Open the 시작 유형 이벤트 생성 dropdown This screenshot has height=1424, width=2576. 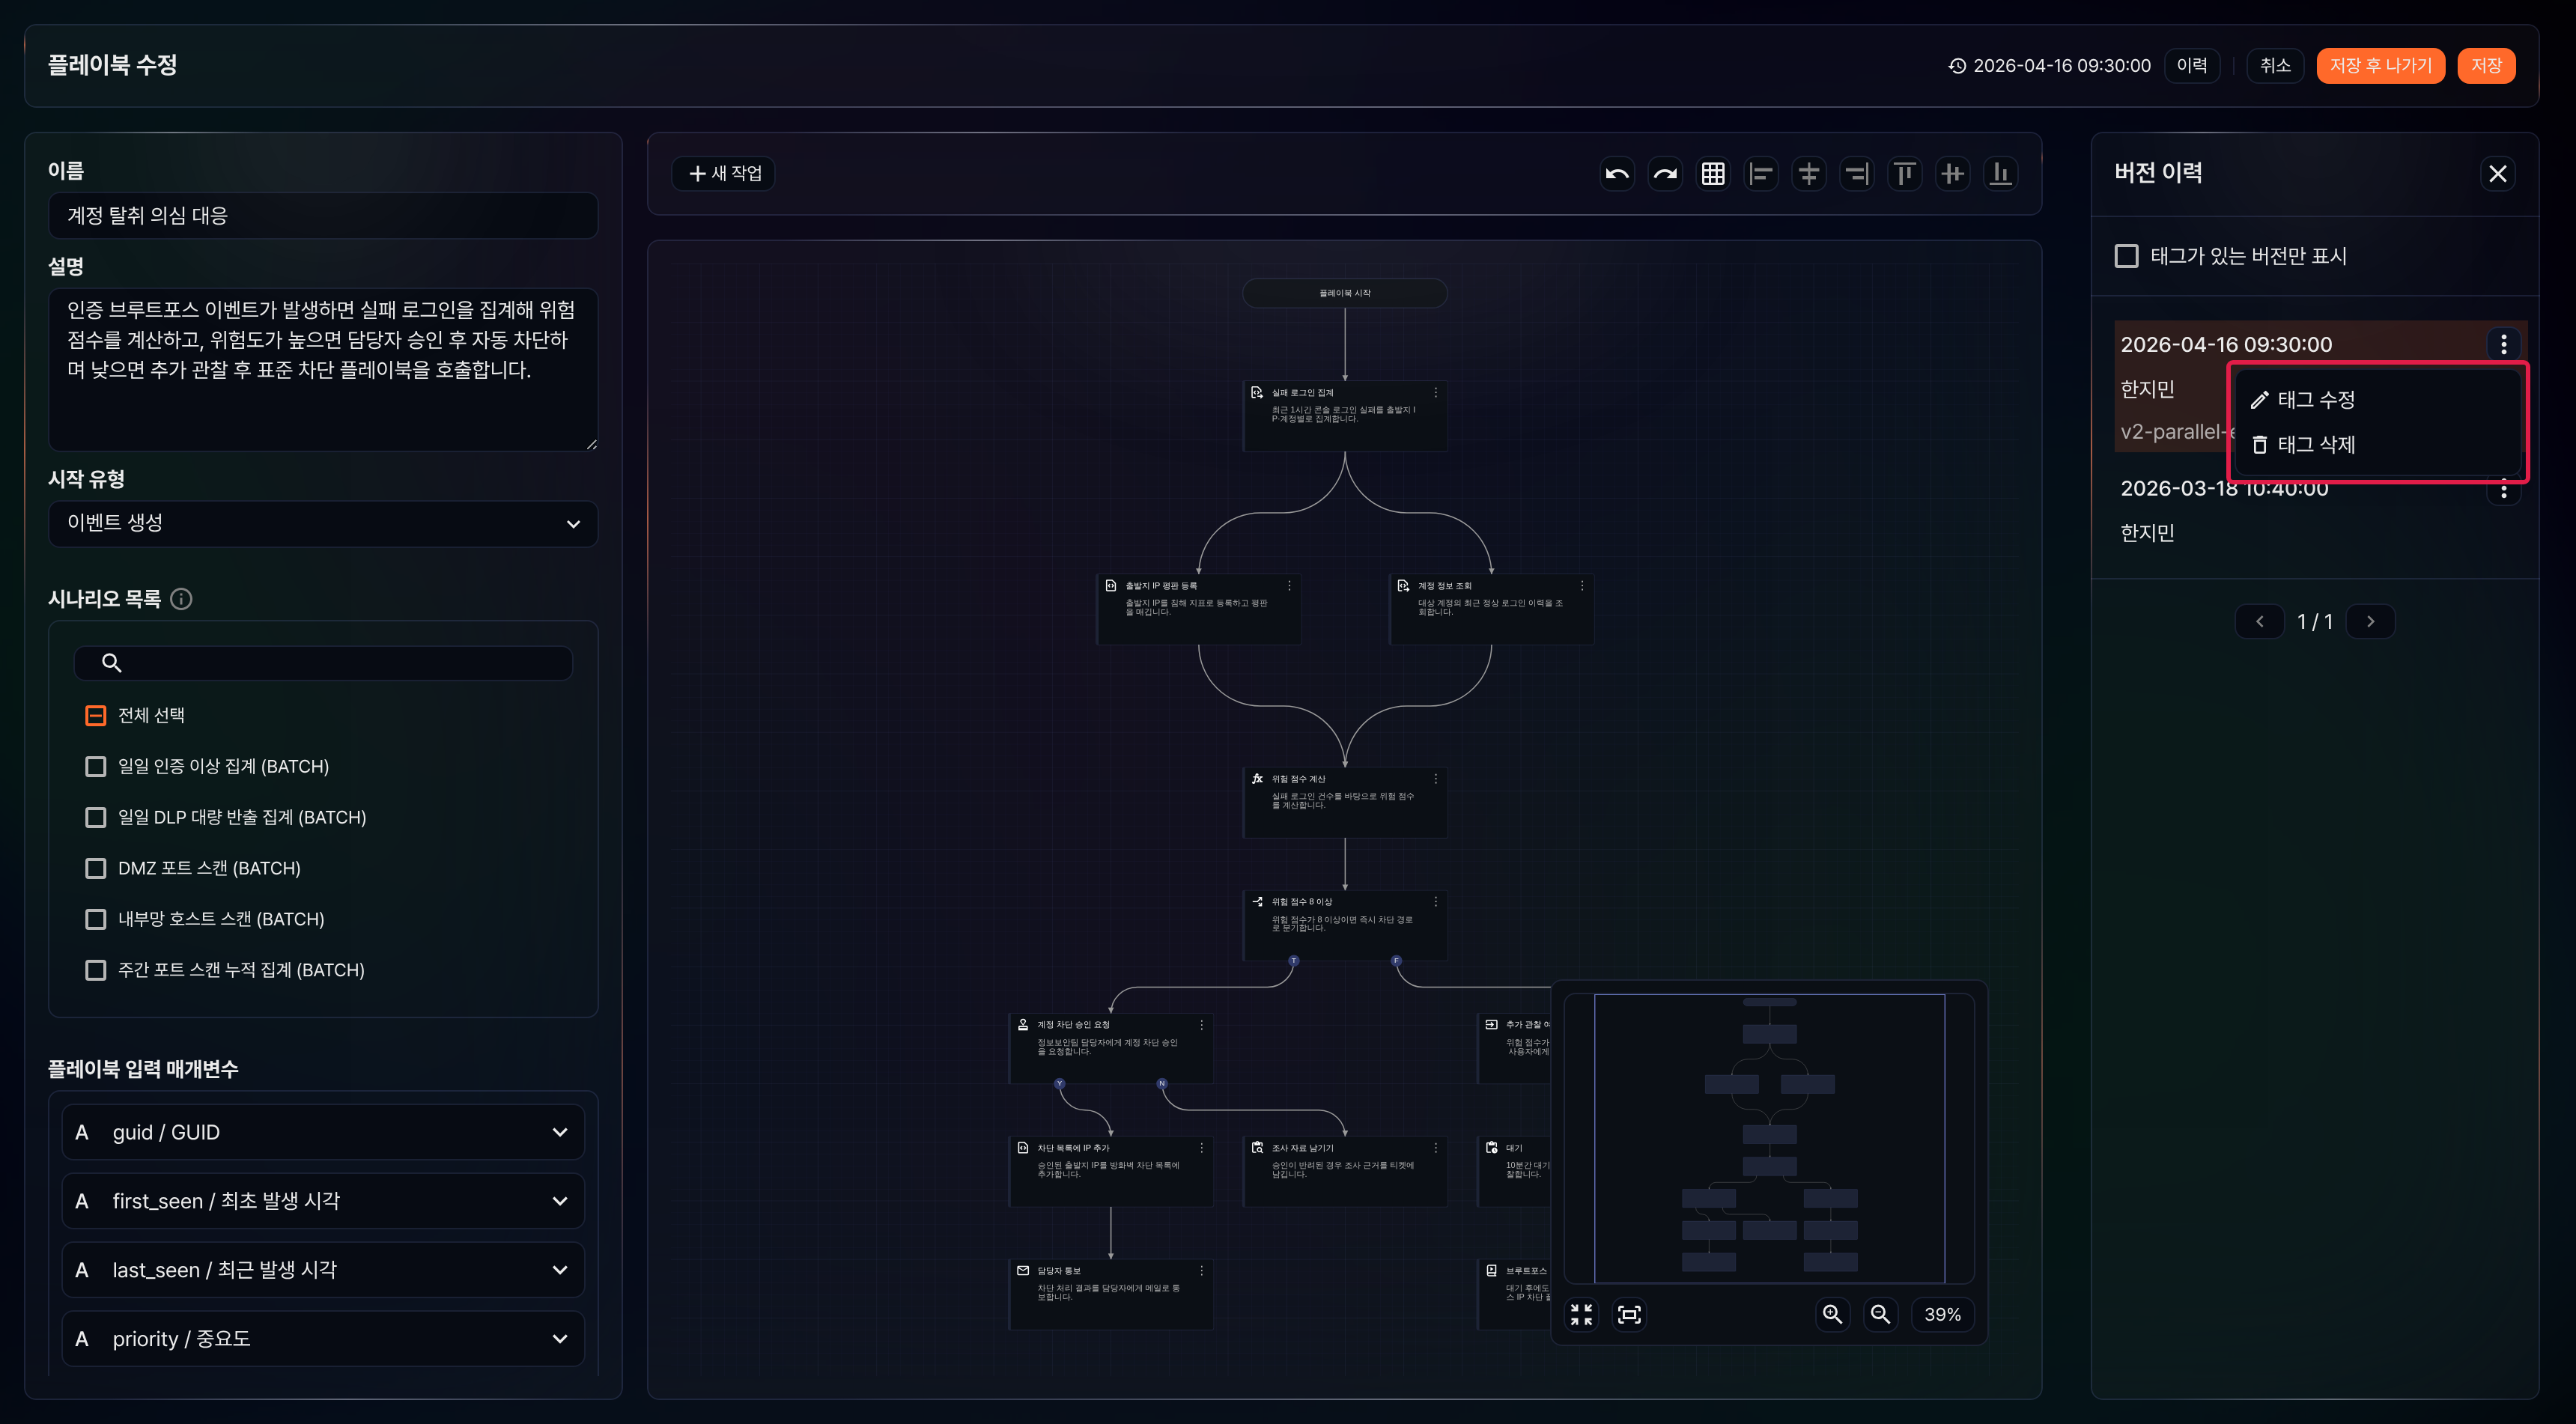pos(323,523)
